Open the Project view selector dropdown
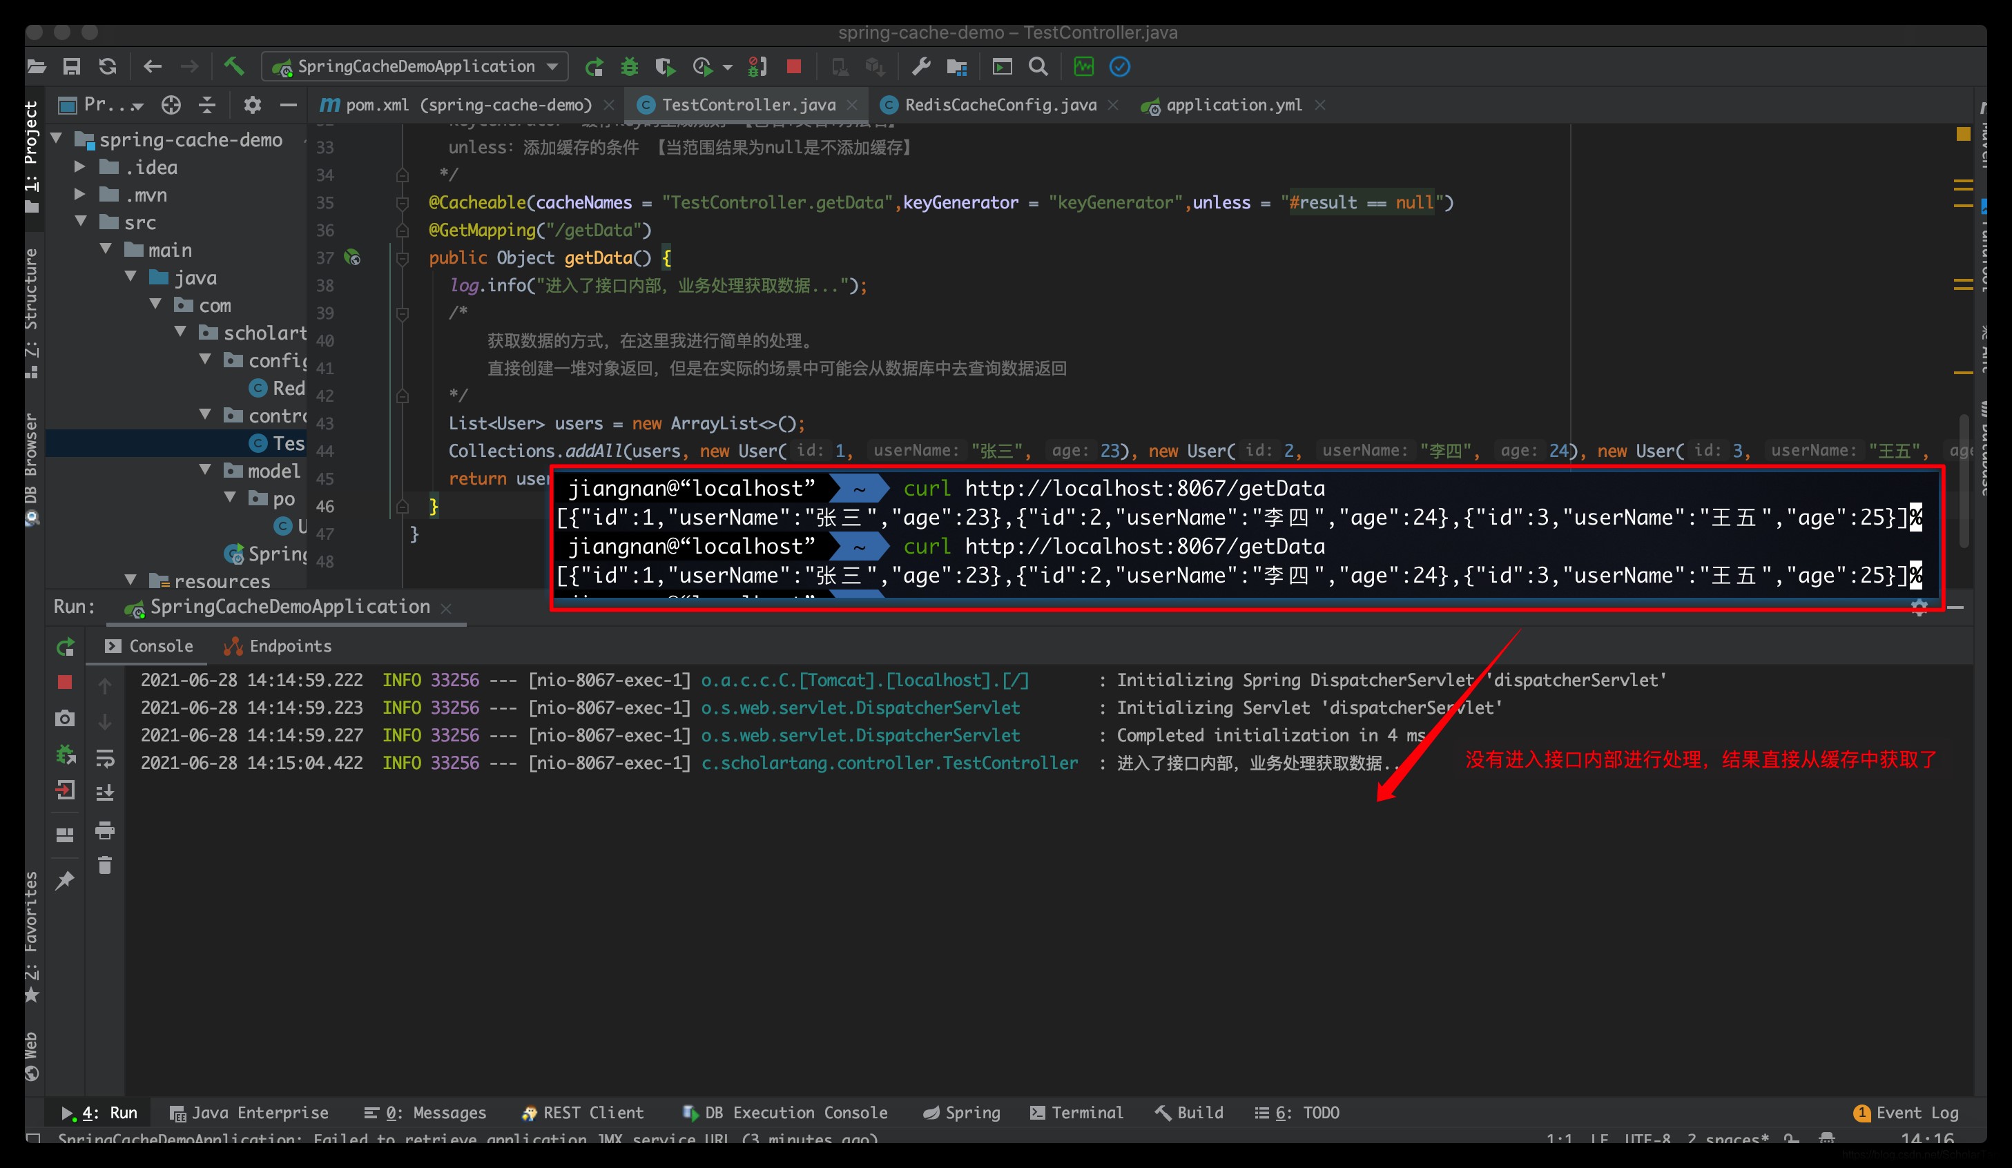This screenshot has height=1168, width=2012. click(x=102, y=105)
